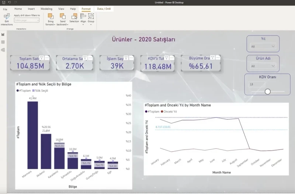295x194 pixels.
Task: Toggle filter interaction on Büyüme Ora card
Action: coord(212,57)
